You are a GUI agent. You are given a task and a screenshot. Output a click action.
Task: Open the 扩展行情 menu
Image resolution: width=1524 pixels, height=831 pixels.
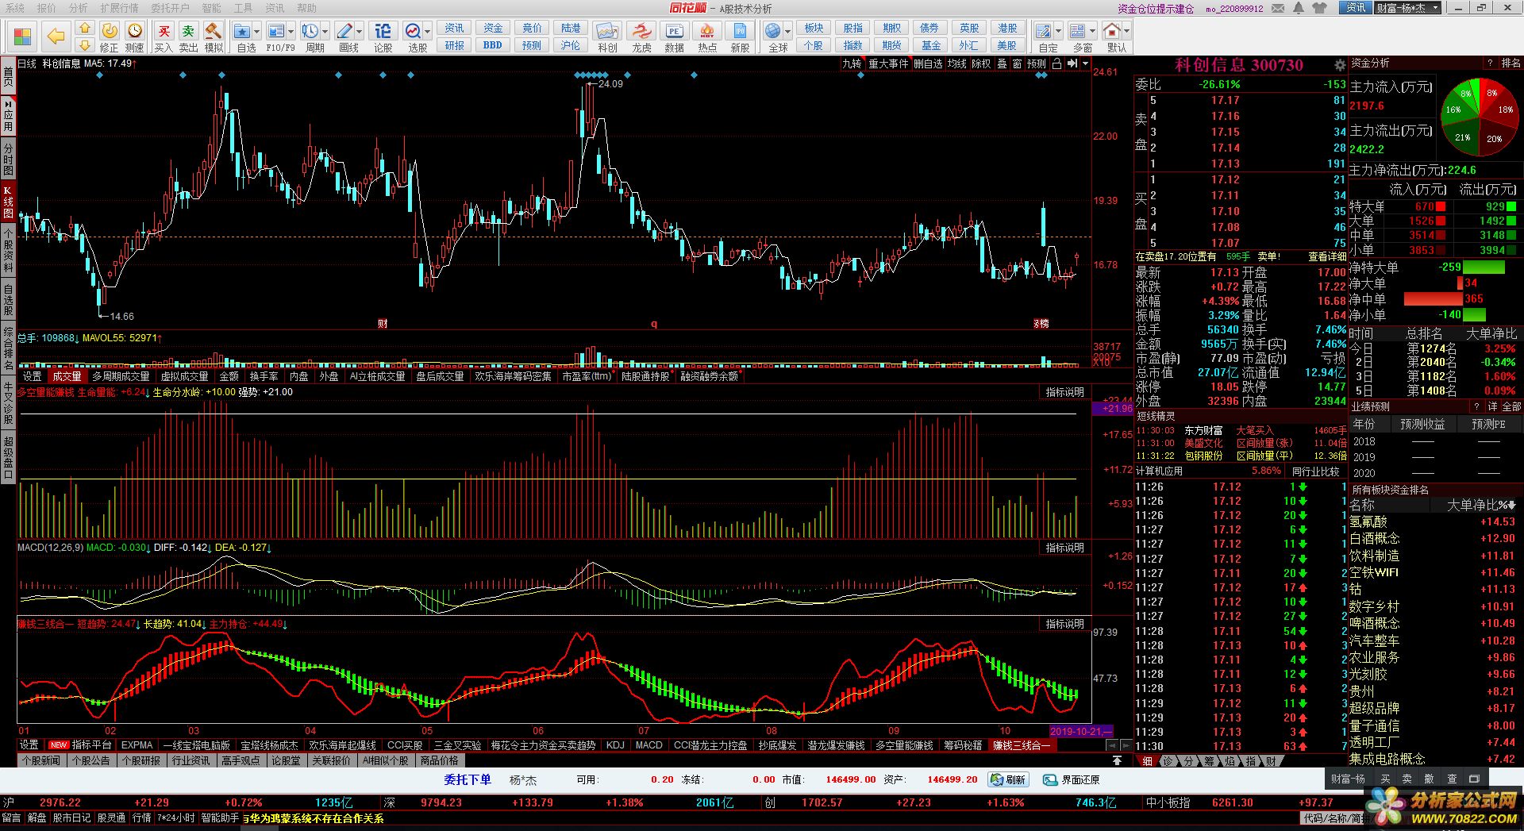click(119, 8)
